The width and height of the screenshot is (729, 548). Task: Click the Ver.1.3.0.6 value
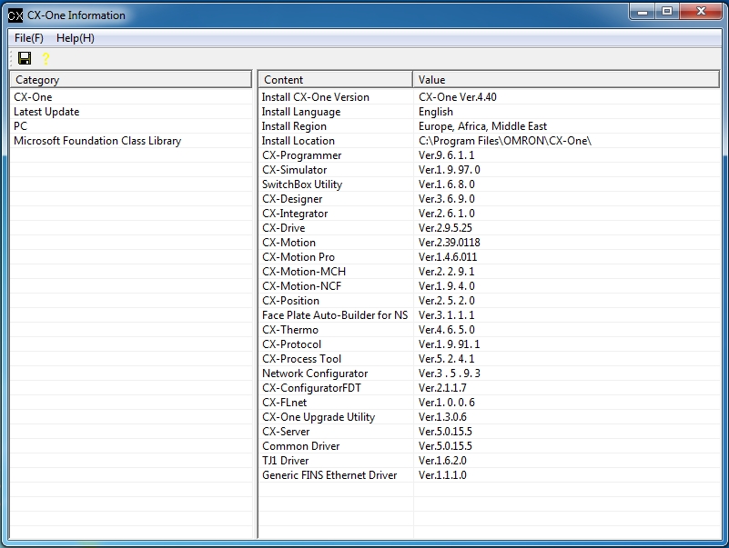point(442,417)
